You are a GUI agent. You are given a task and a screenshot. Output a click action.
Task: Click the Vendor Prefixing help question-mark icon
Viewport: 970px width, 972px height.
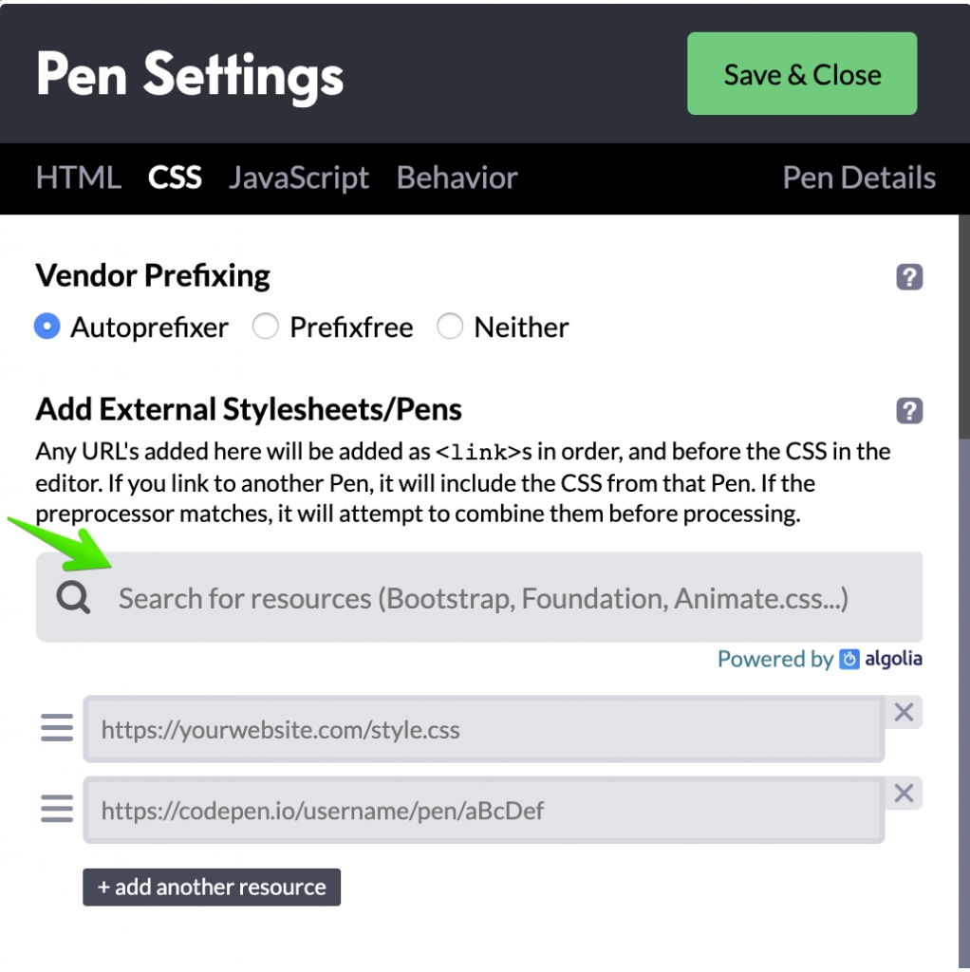pos(909,277)
